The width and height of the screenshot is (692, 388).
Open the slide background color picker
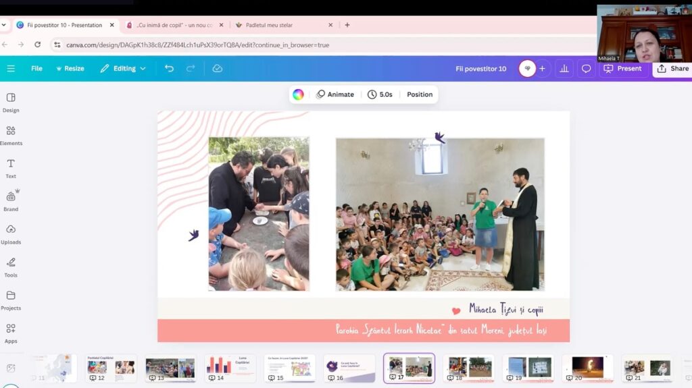298,94
